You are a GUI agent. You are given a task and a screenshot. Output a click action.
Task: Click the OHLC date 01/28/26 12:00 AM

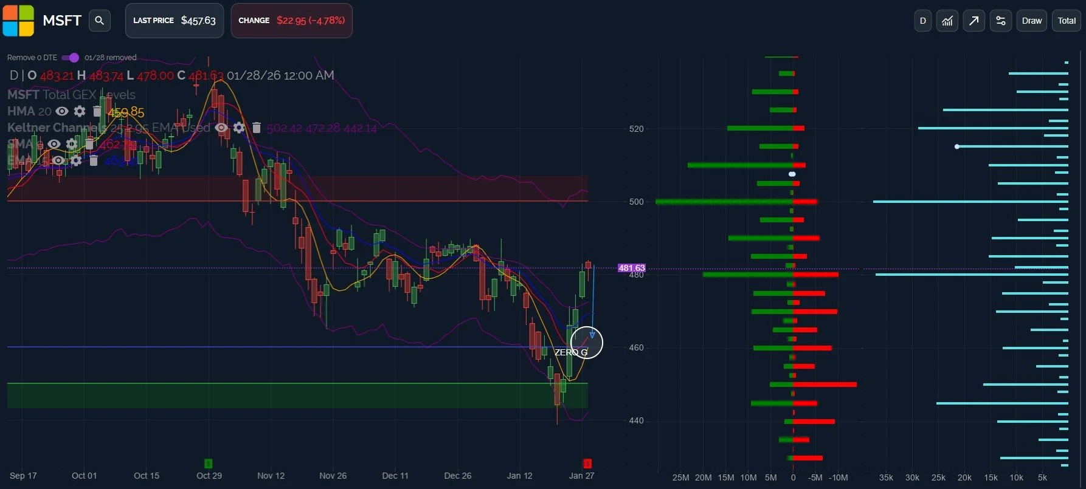point(280,75)
